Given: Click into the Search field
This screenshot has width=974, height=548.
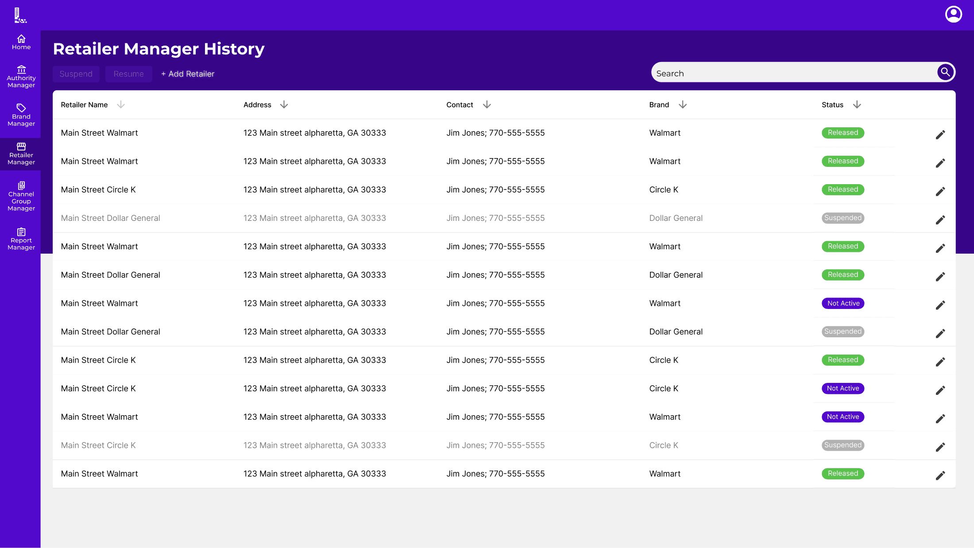Looking at the screenshot, I should [x=792, y=73].
